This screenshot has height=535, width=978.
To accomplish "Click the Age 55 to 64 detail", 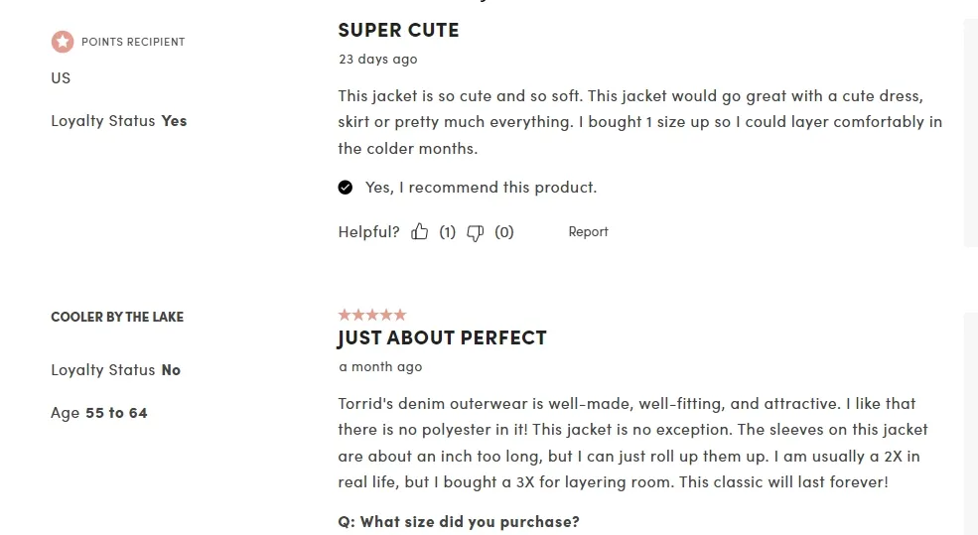I will tap(99, 413).
